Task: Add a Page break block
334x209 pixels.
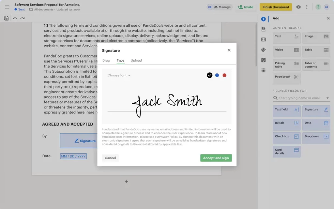Action: coord(286,78)
